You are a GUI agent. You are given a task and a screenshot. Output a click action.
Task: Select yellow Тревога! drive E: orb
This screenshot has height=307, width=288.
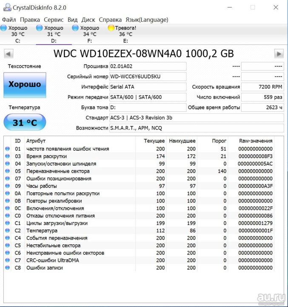coord(111,28)
